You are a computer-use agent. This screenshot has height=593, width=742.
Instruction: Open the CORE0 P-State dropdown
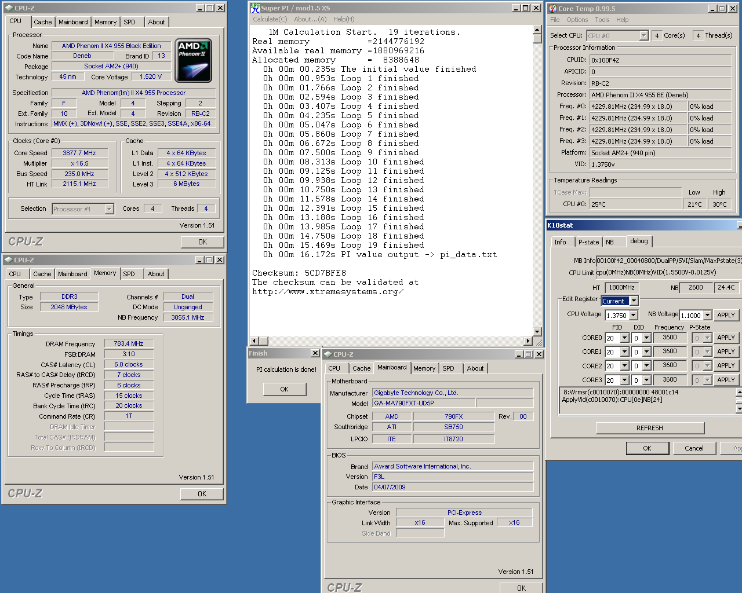[707, 338]
